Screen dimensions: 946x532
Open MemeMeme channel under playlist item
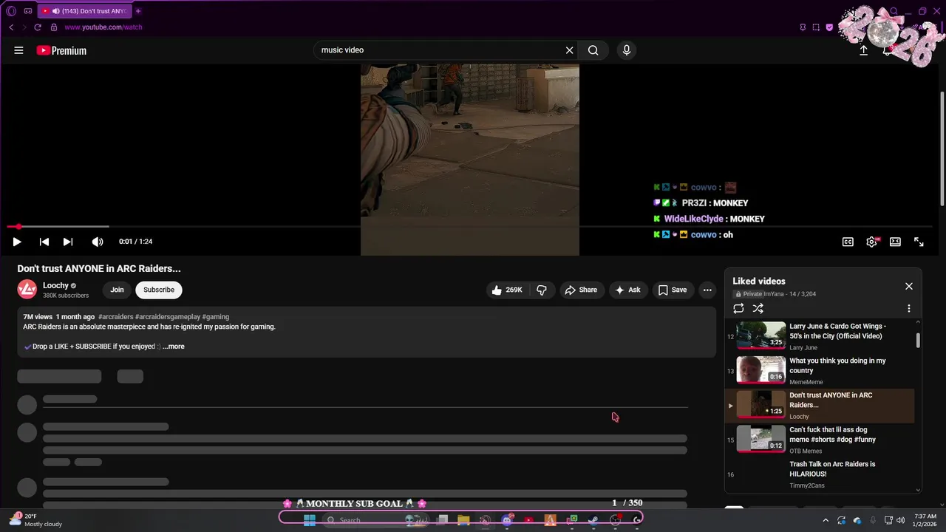coord(806,382)
